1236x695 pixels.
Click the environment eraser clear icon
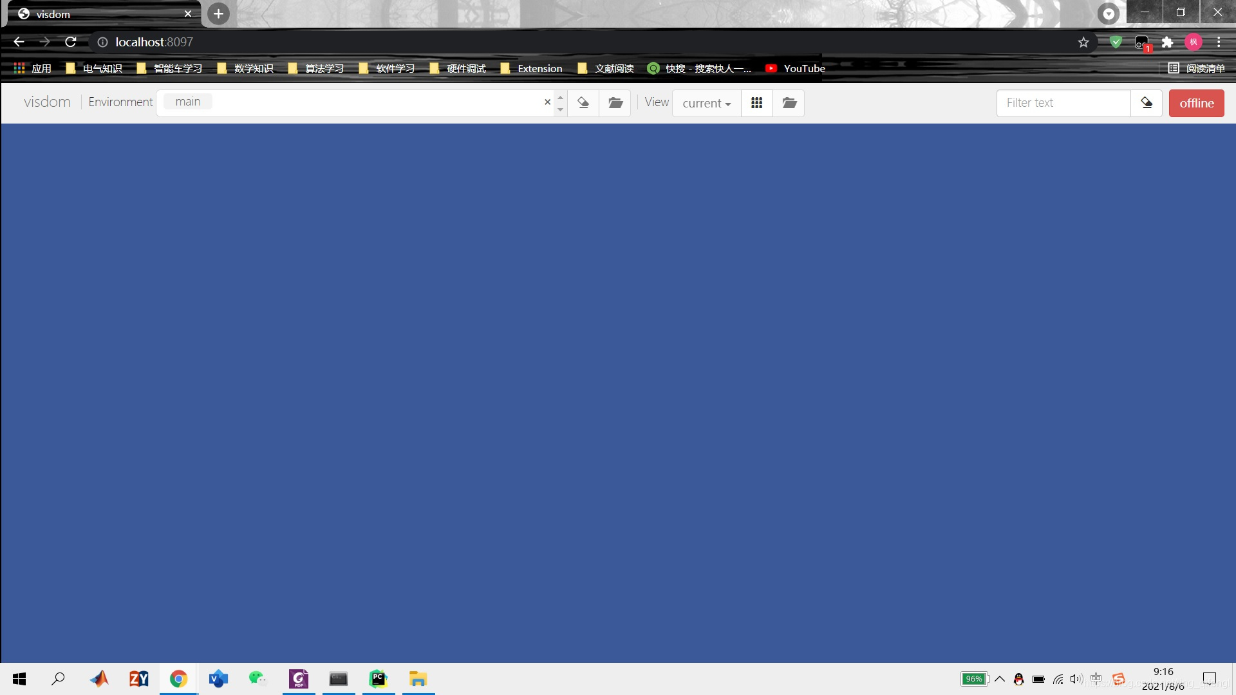583,103
